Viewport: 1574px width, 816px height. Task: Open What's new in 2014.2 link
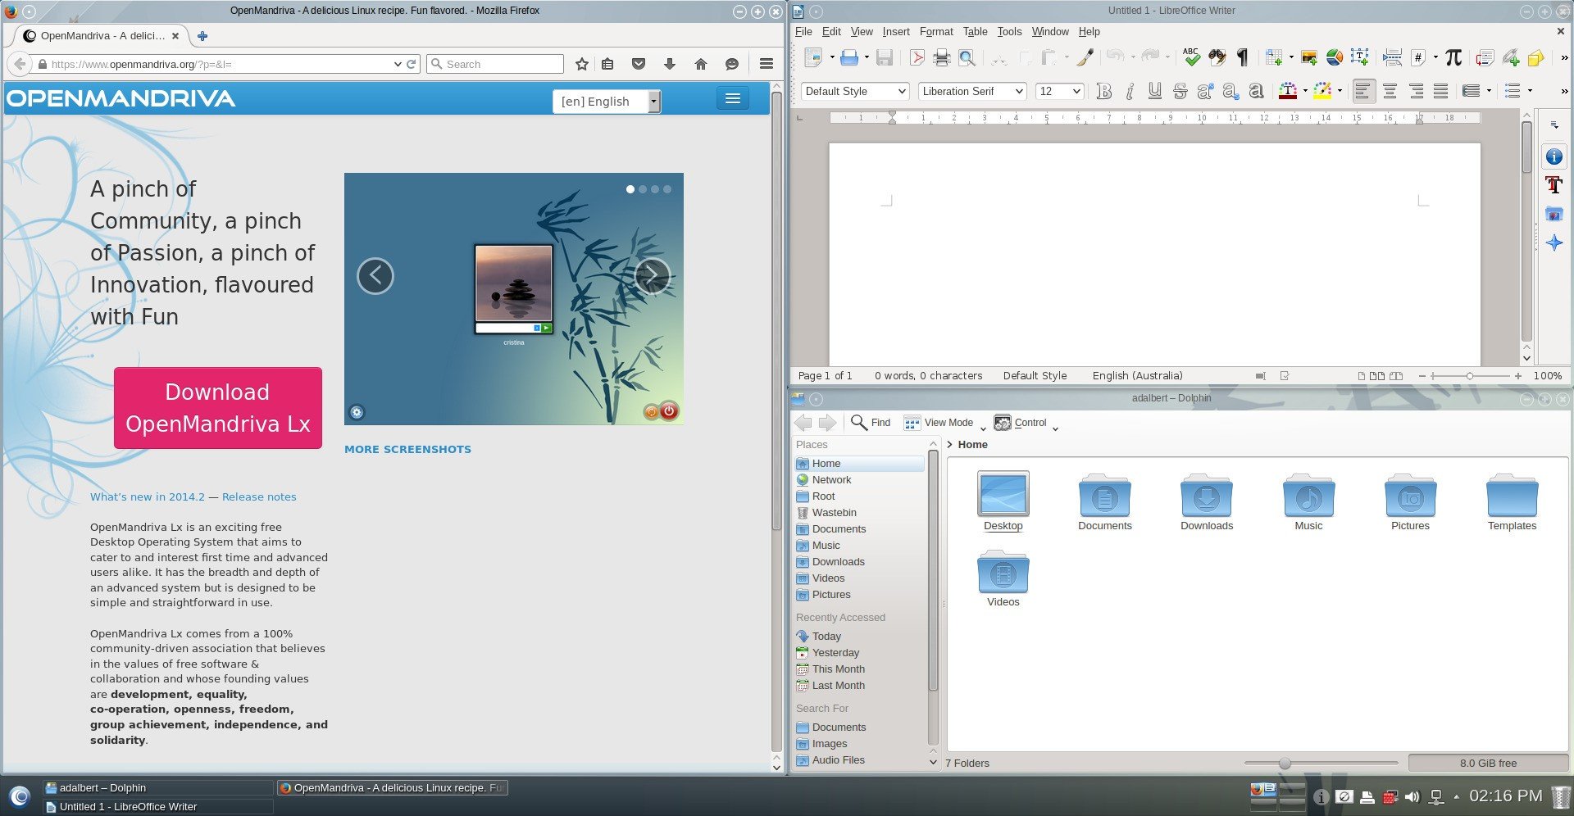148,496
